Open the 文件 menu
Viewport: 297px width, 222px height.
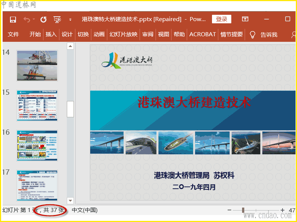(x=13, y=34)
